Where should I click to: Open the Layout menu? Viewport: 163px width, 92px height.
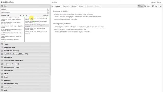75,6
